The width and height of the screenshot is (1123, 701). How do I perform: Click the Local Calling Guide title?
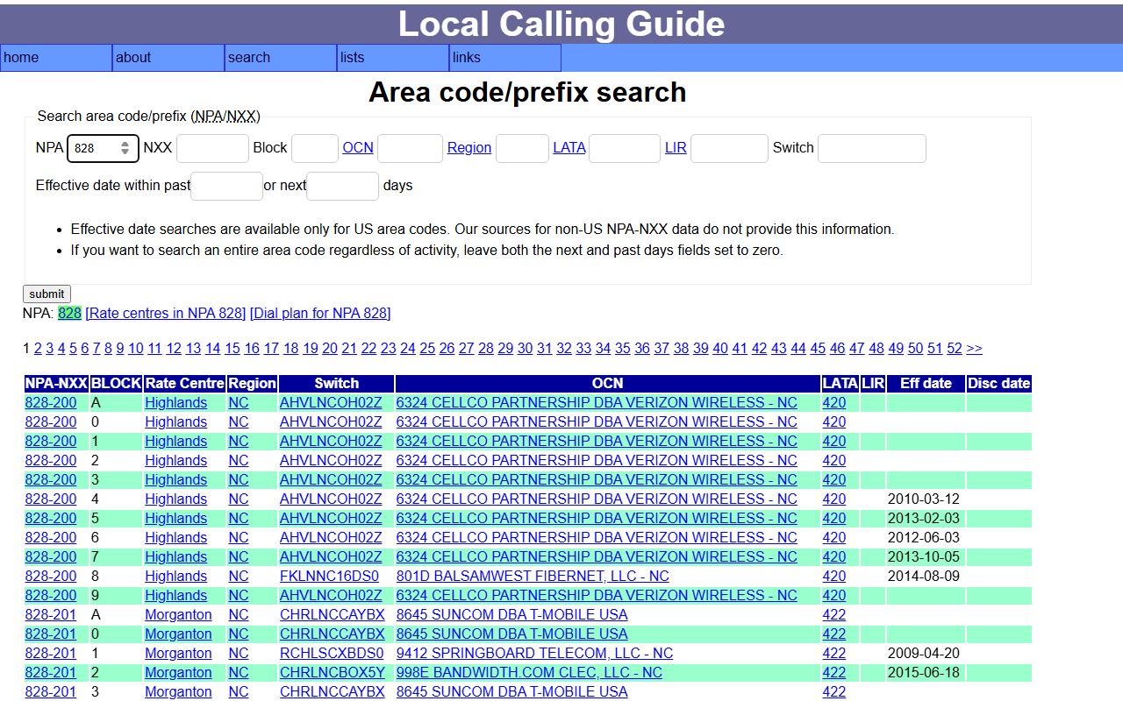click(x=561, y=24)
